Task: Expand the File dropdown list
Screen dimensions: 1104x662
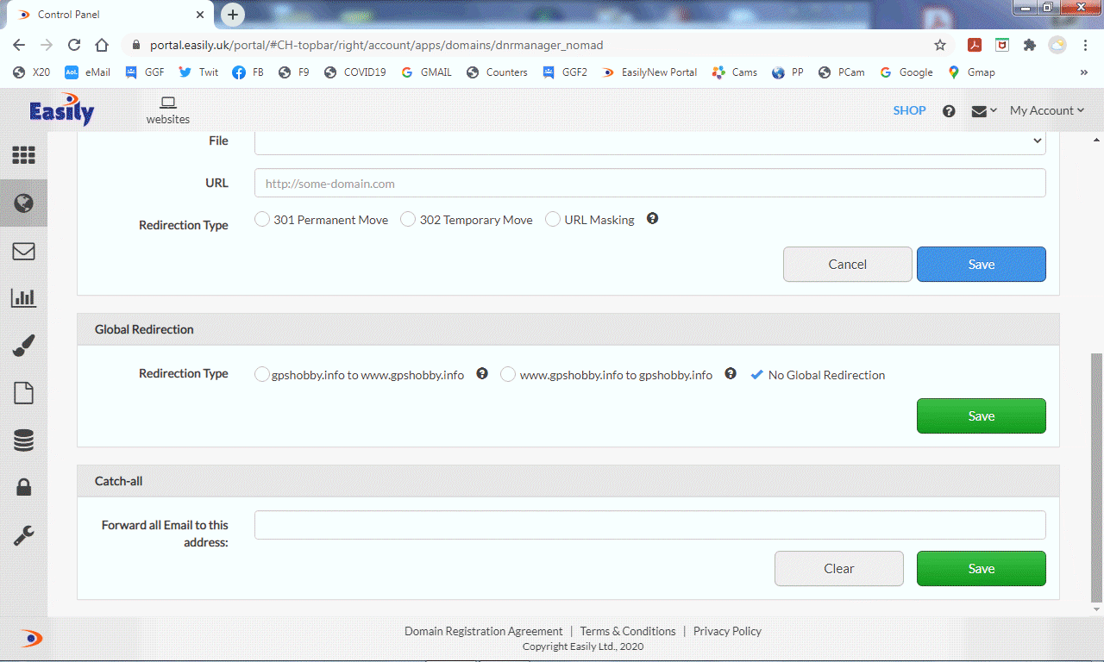Action: 649,141
